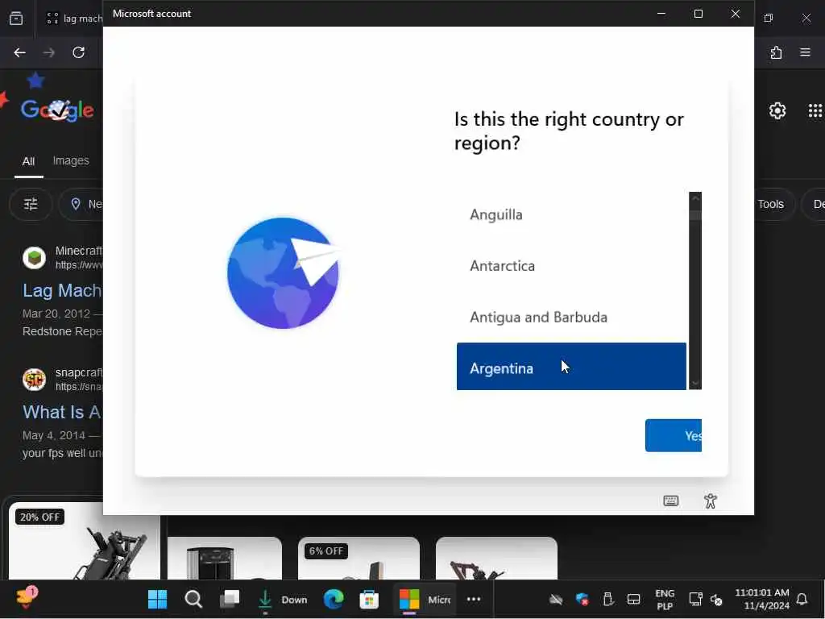Click the location pin filter chip

click(81, 204)
